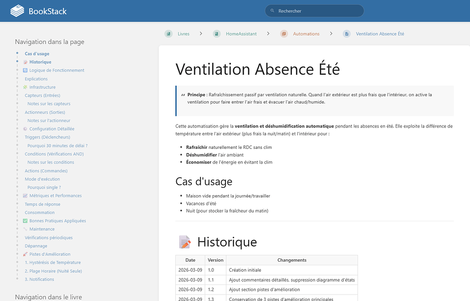Navigate to the Infrastructure section

click(x=42, y=87)
